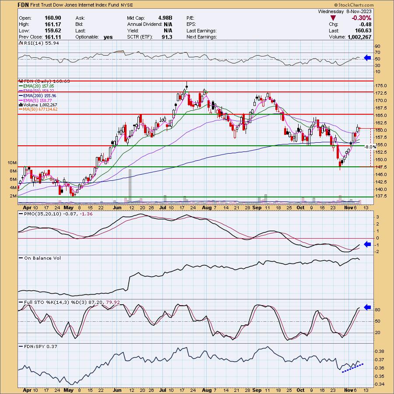Click the blue arrow in the RSI panel

(x=367, y=58)
